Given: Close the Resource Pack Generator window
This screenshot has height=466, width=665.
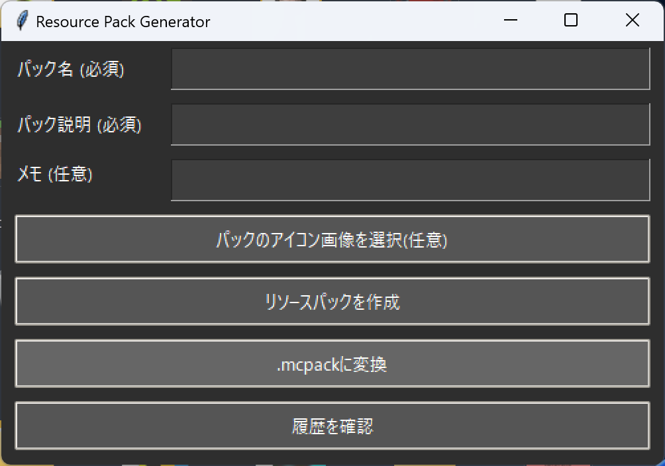Looking at the screenshot, I should [x=632, y=21].
